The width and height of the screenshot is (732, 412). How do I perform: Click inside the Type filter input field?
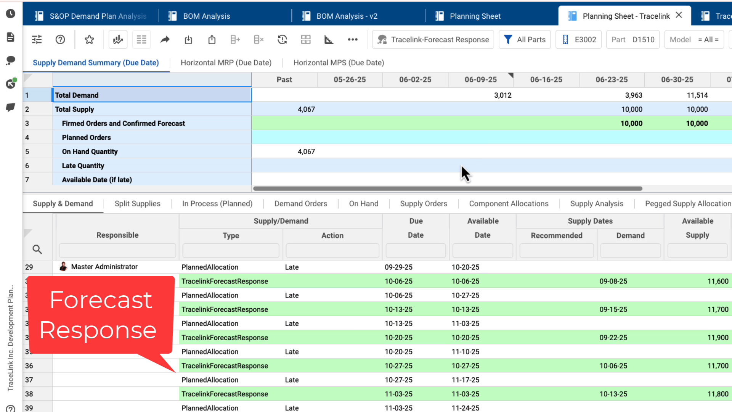click(x=231, y=250)
